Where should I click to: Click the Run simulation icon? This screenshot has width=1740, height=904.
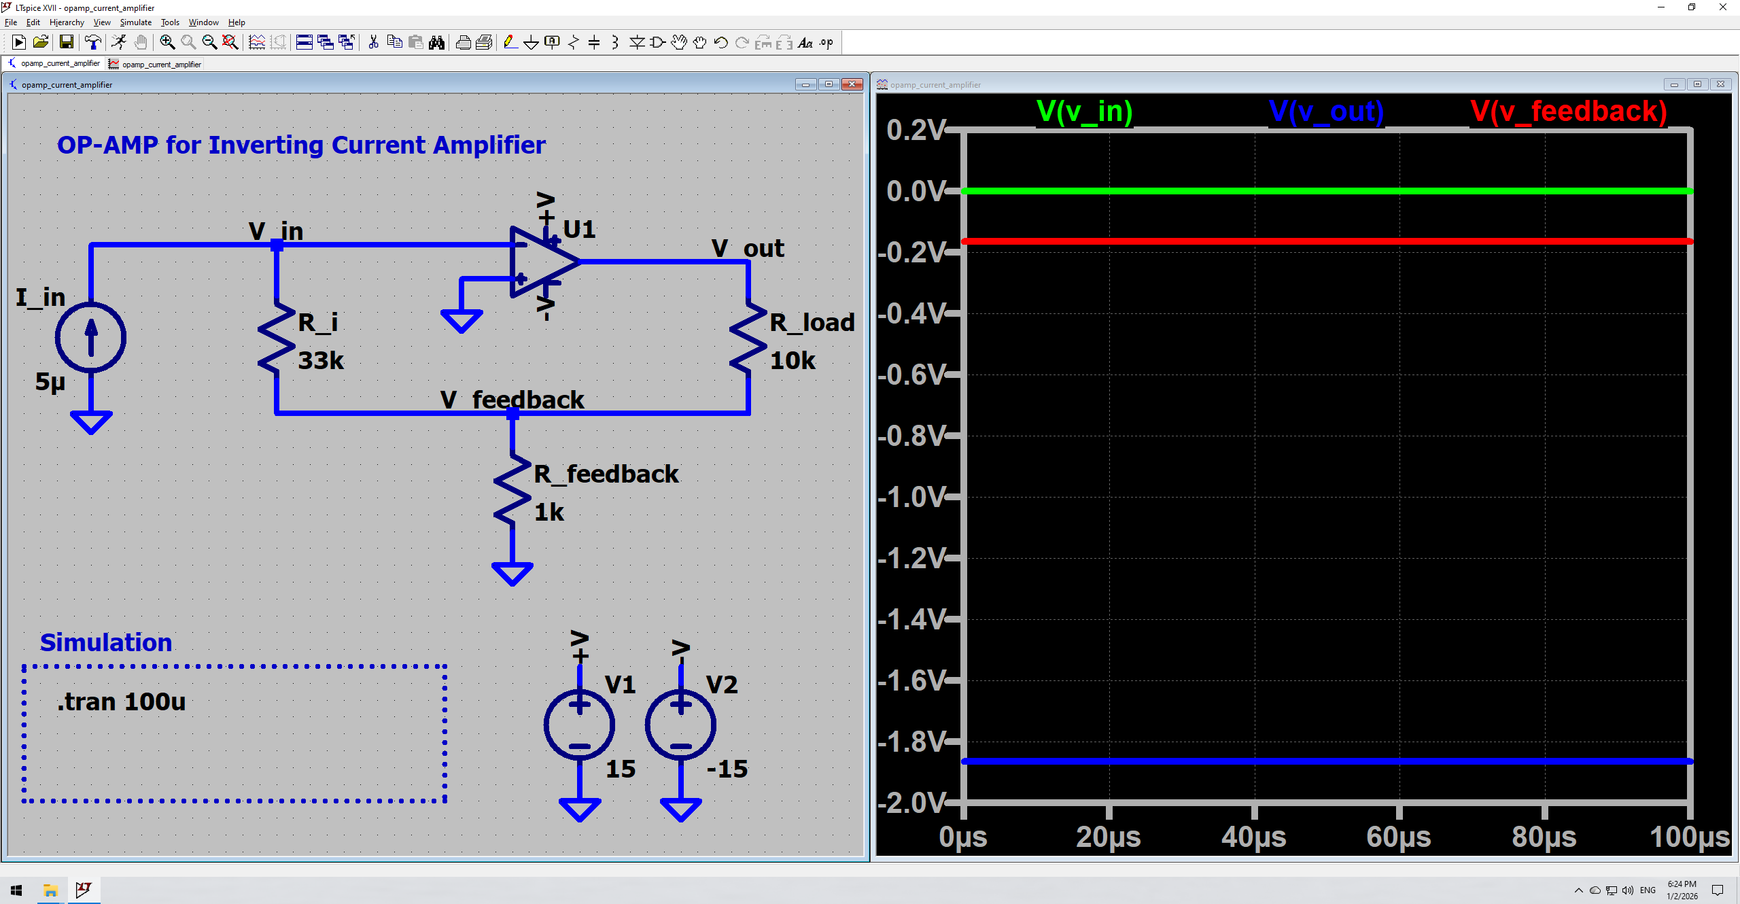coord(19,43)
